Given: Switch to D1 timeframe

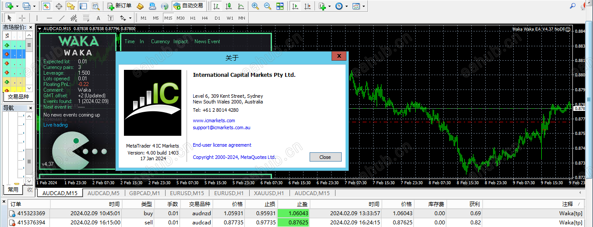Looking at the screenshot, I should pyautogui.click(x=217, y=18).
